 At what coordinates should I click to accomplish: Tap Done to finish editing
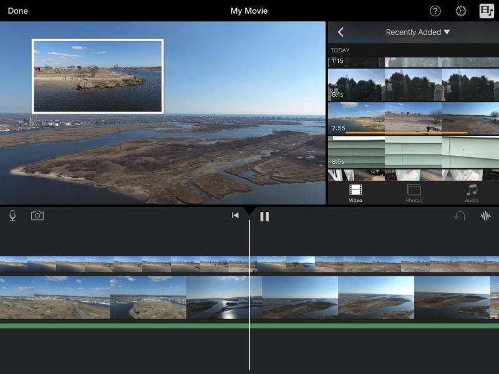[18, 11]
